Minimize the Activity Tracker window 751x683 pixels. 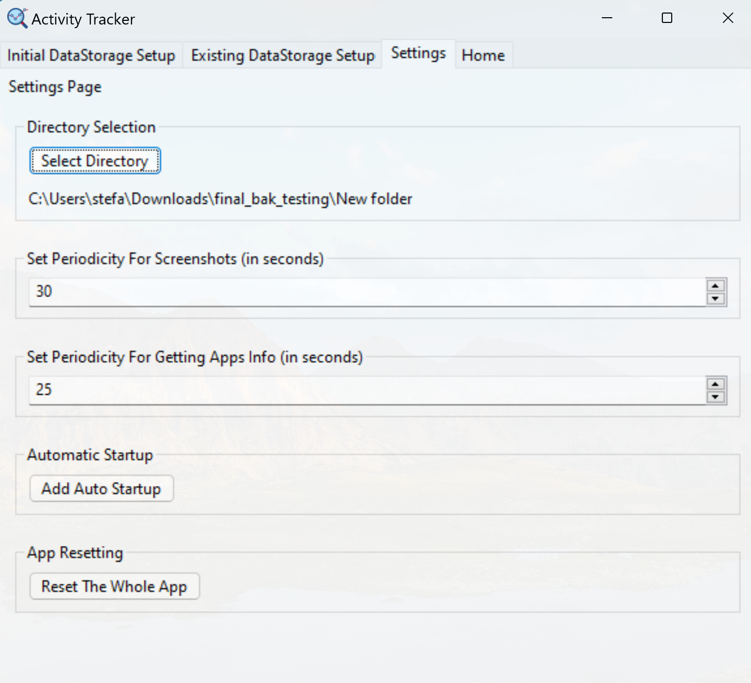click(x=607, y=18)
